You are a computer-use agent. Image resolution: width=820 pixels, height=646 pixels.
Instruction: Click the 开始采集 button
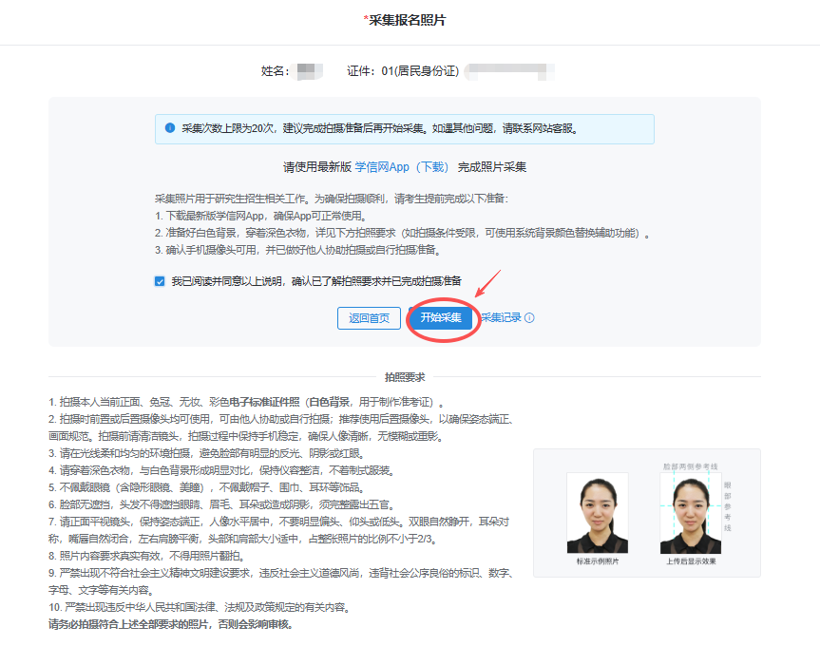coord(440,317)
